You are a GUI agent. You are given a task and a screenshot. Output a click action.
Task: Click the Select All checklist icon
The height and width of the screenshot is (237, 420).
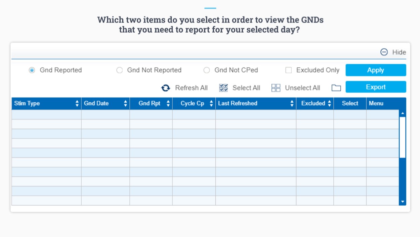pos(223,88)
